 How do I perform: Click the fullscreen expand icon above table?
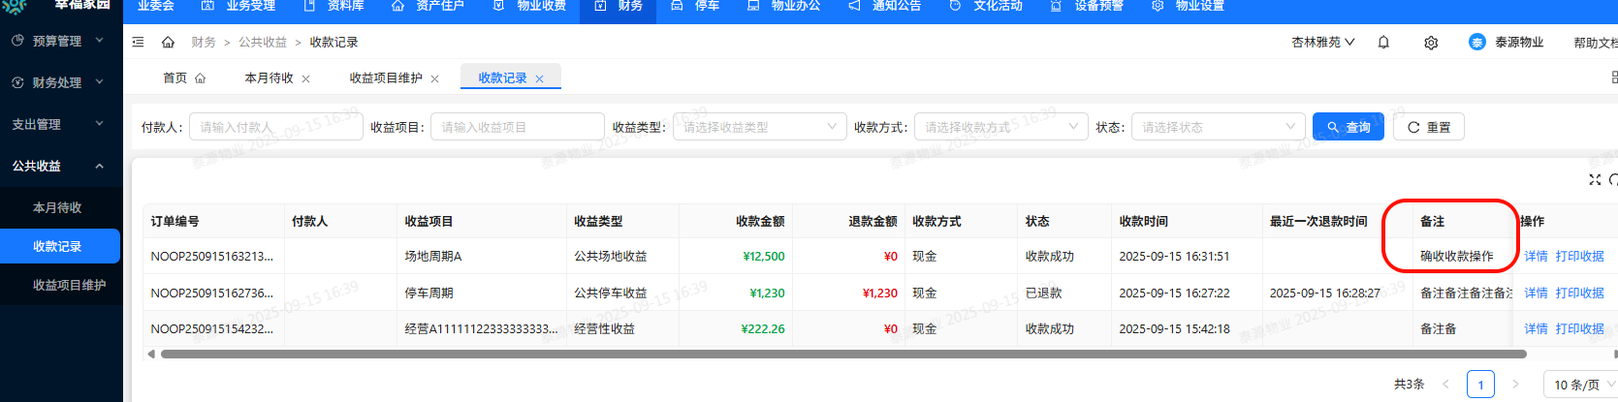point(1595,179)
